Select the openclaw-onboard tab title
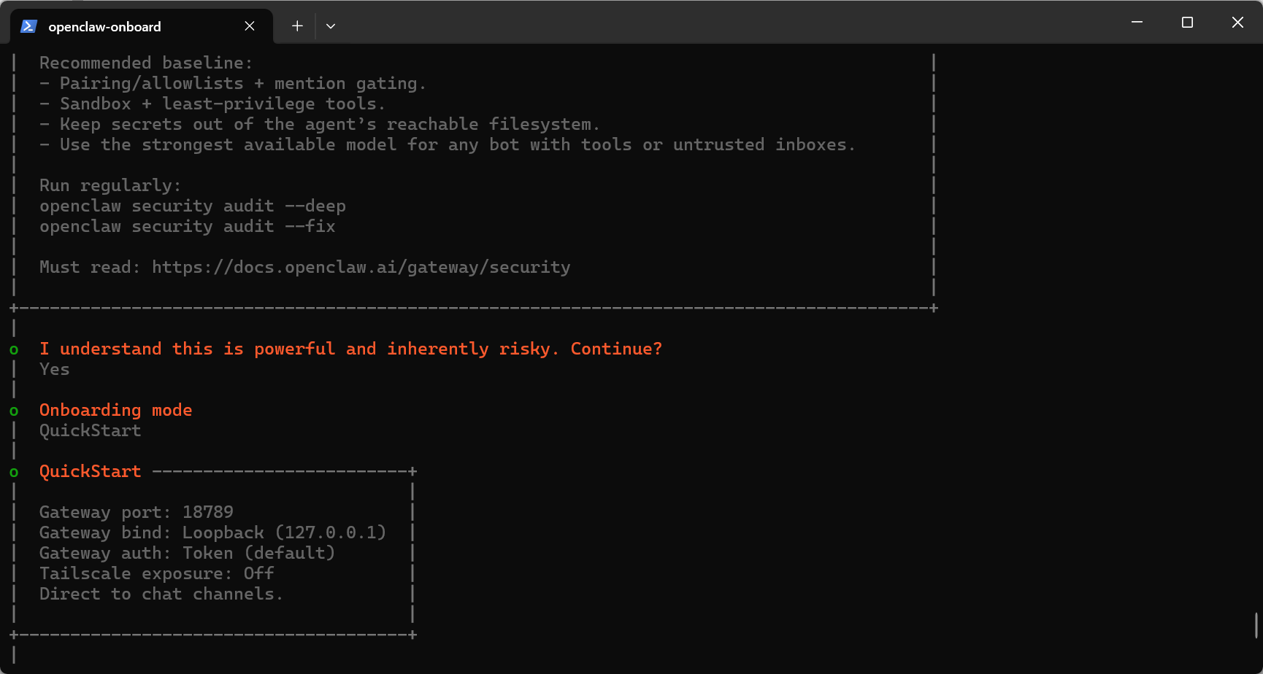Screen dimensions: 1263x674 (104, 27)
